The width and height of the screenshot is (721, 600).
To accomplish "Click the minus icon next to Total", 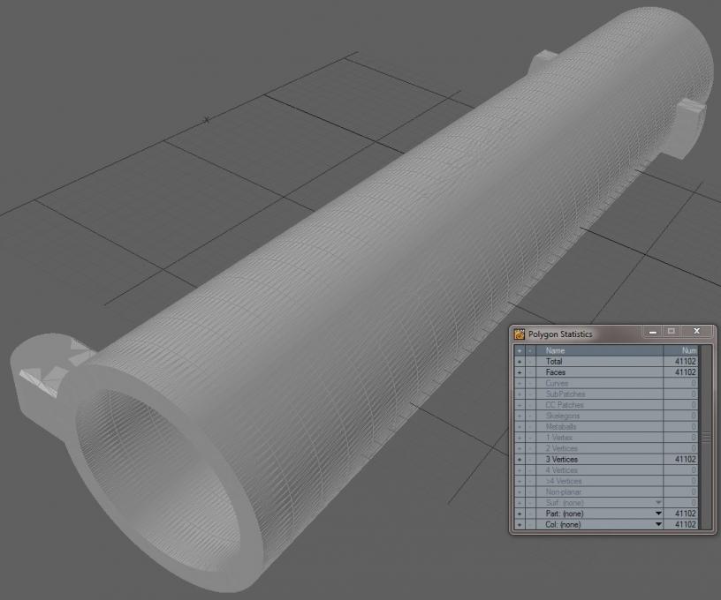I will tap(530, 362).
